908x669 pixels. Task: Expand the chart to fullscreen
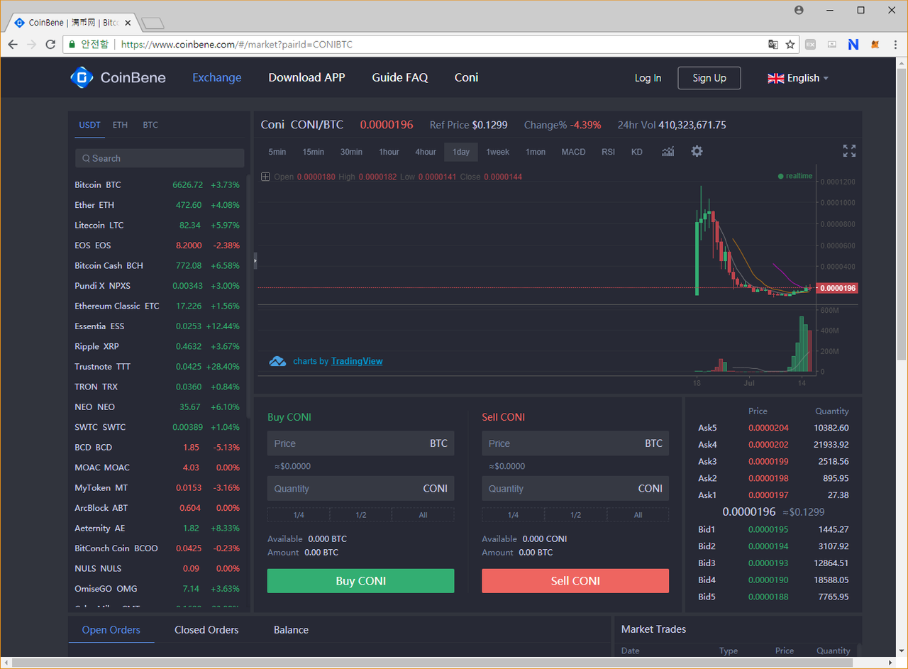pyautogui.click(x=849, y=150)
